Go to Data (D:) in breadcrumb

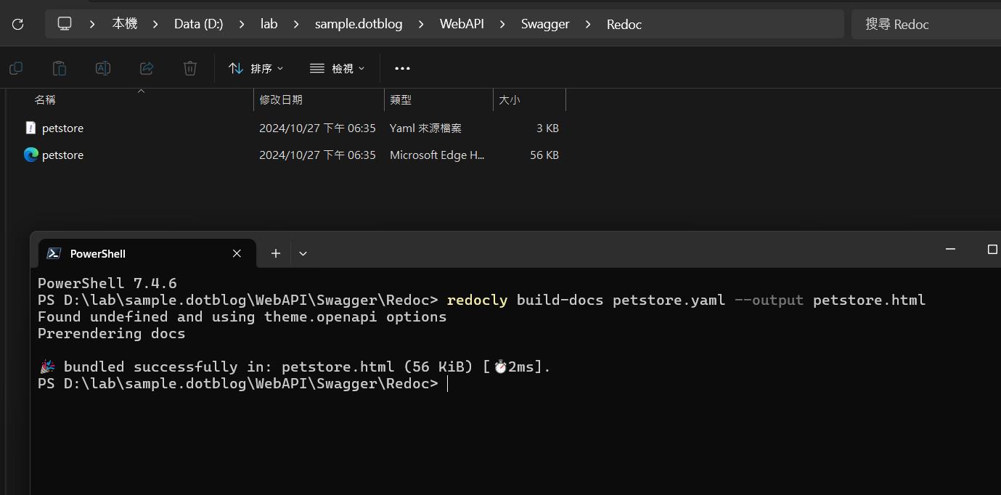(198, 24)
